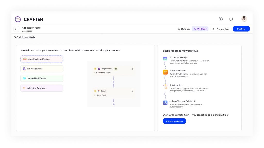This screenshot has width=264, height=148.
Task: Click the Create workflow button
Action: (x=174, y=121)
